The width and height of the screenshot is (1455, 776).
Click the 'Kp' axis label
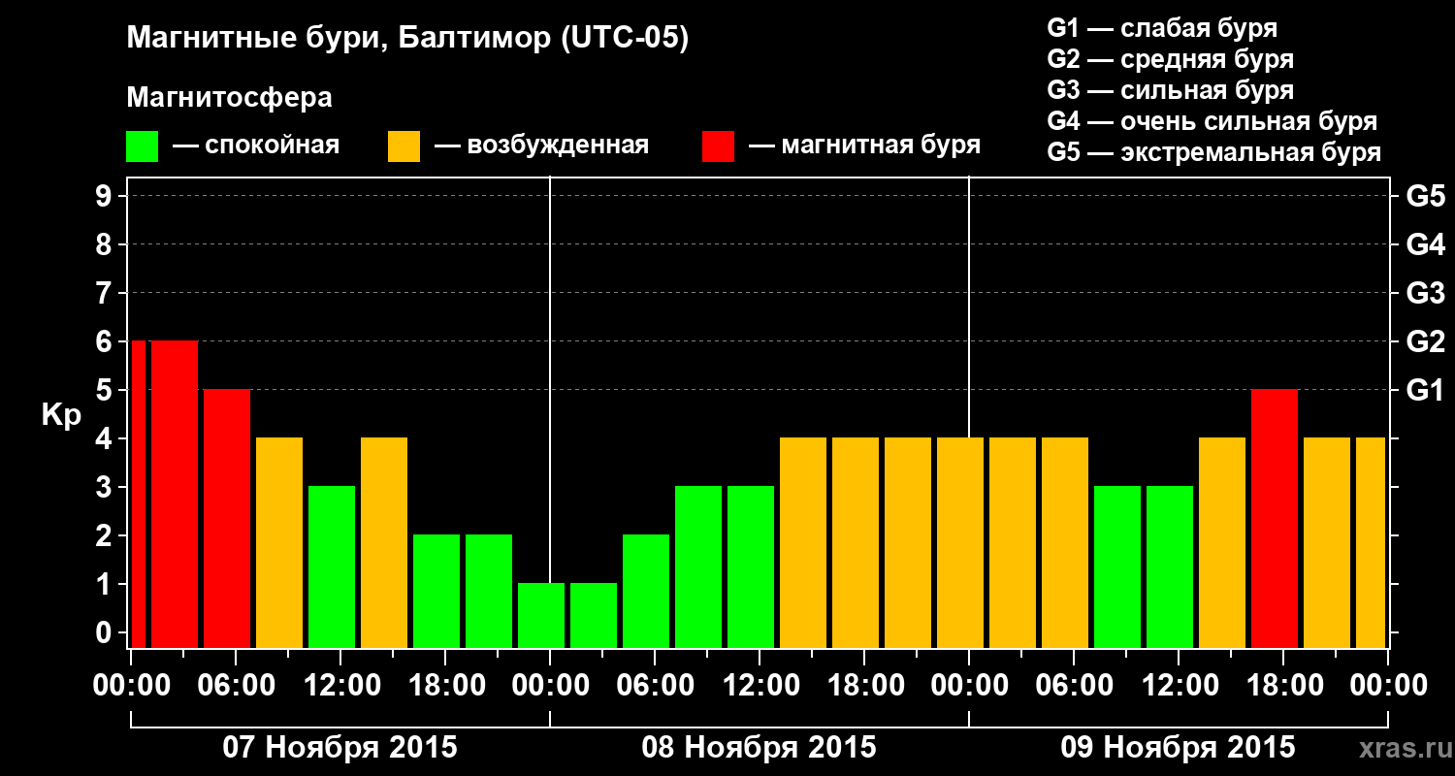[x=61, y=415]
